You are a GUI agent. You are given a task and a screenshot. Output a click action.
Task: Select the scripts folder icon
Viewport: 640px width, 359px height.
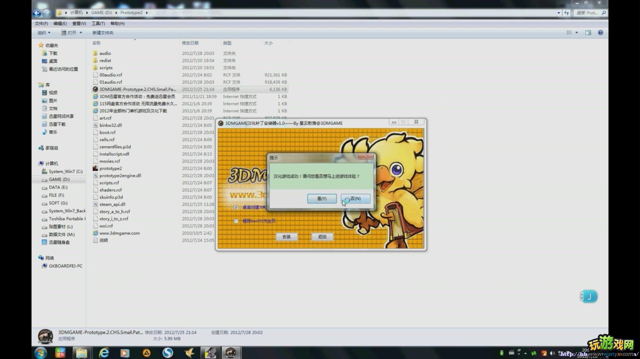tap(95, 68)
